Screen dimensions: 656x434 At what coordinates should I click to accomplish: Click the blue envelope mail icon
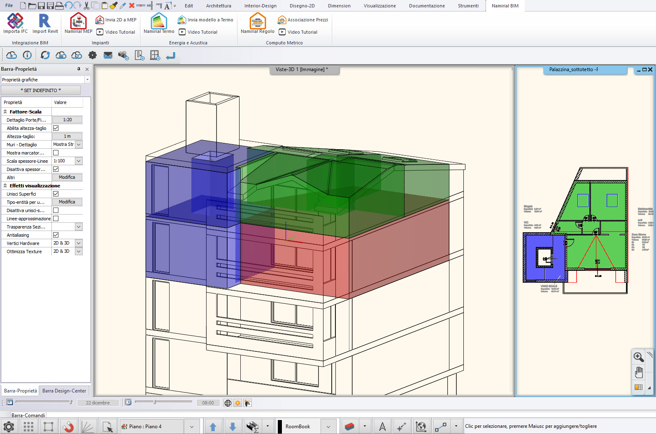click(108, 55)
